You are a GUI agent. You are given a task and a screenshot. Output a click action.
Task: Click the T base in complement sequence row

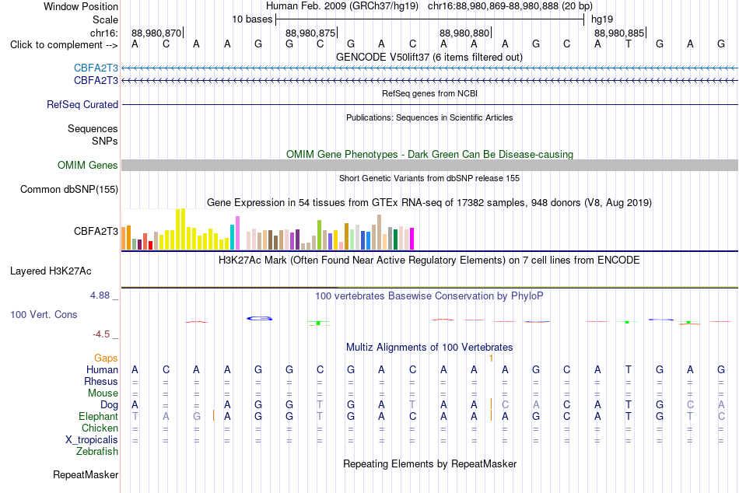[x=629, y=44]
